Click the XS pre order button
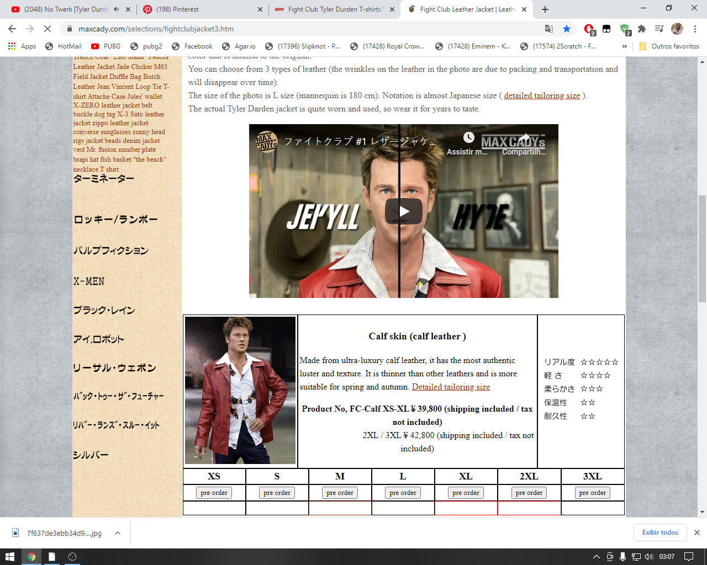707x565 pixels. click(x=214, y=493)
